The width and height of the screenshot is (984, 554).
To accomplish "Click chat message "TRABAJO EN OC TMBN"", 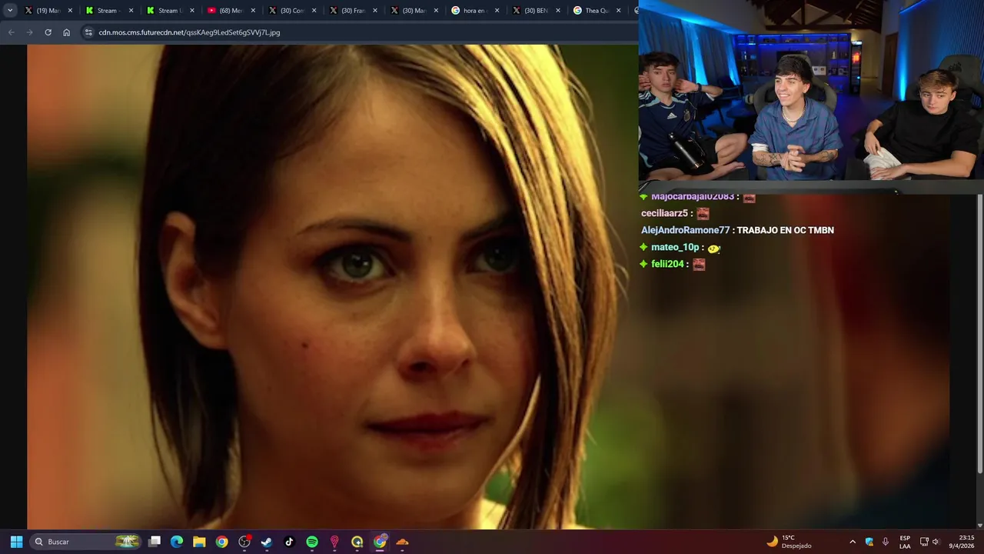I will pyautogui.click(x=785, y=230).
